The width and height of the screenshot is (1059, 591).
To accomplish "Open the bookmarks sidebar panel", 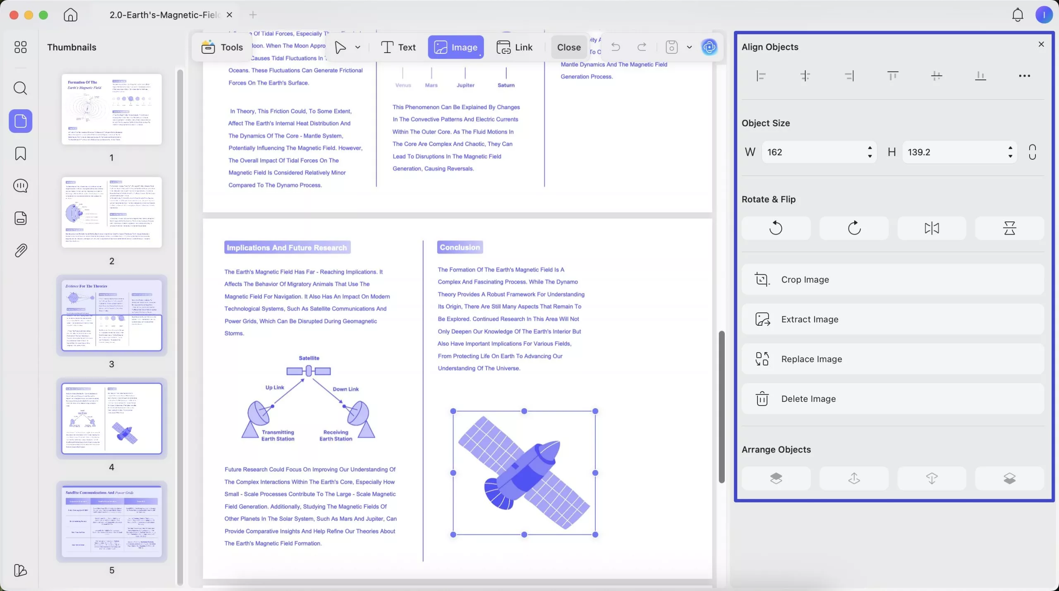I will (20, 154).
